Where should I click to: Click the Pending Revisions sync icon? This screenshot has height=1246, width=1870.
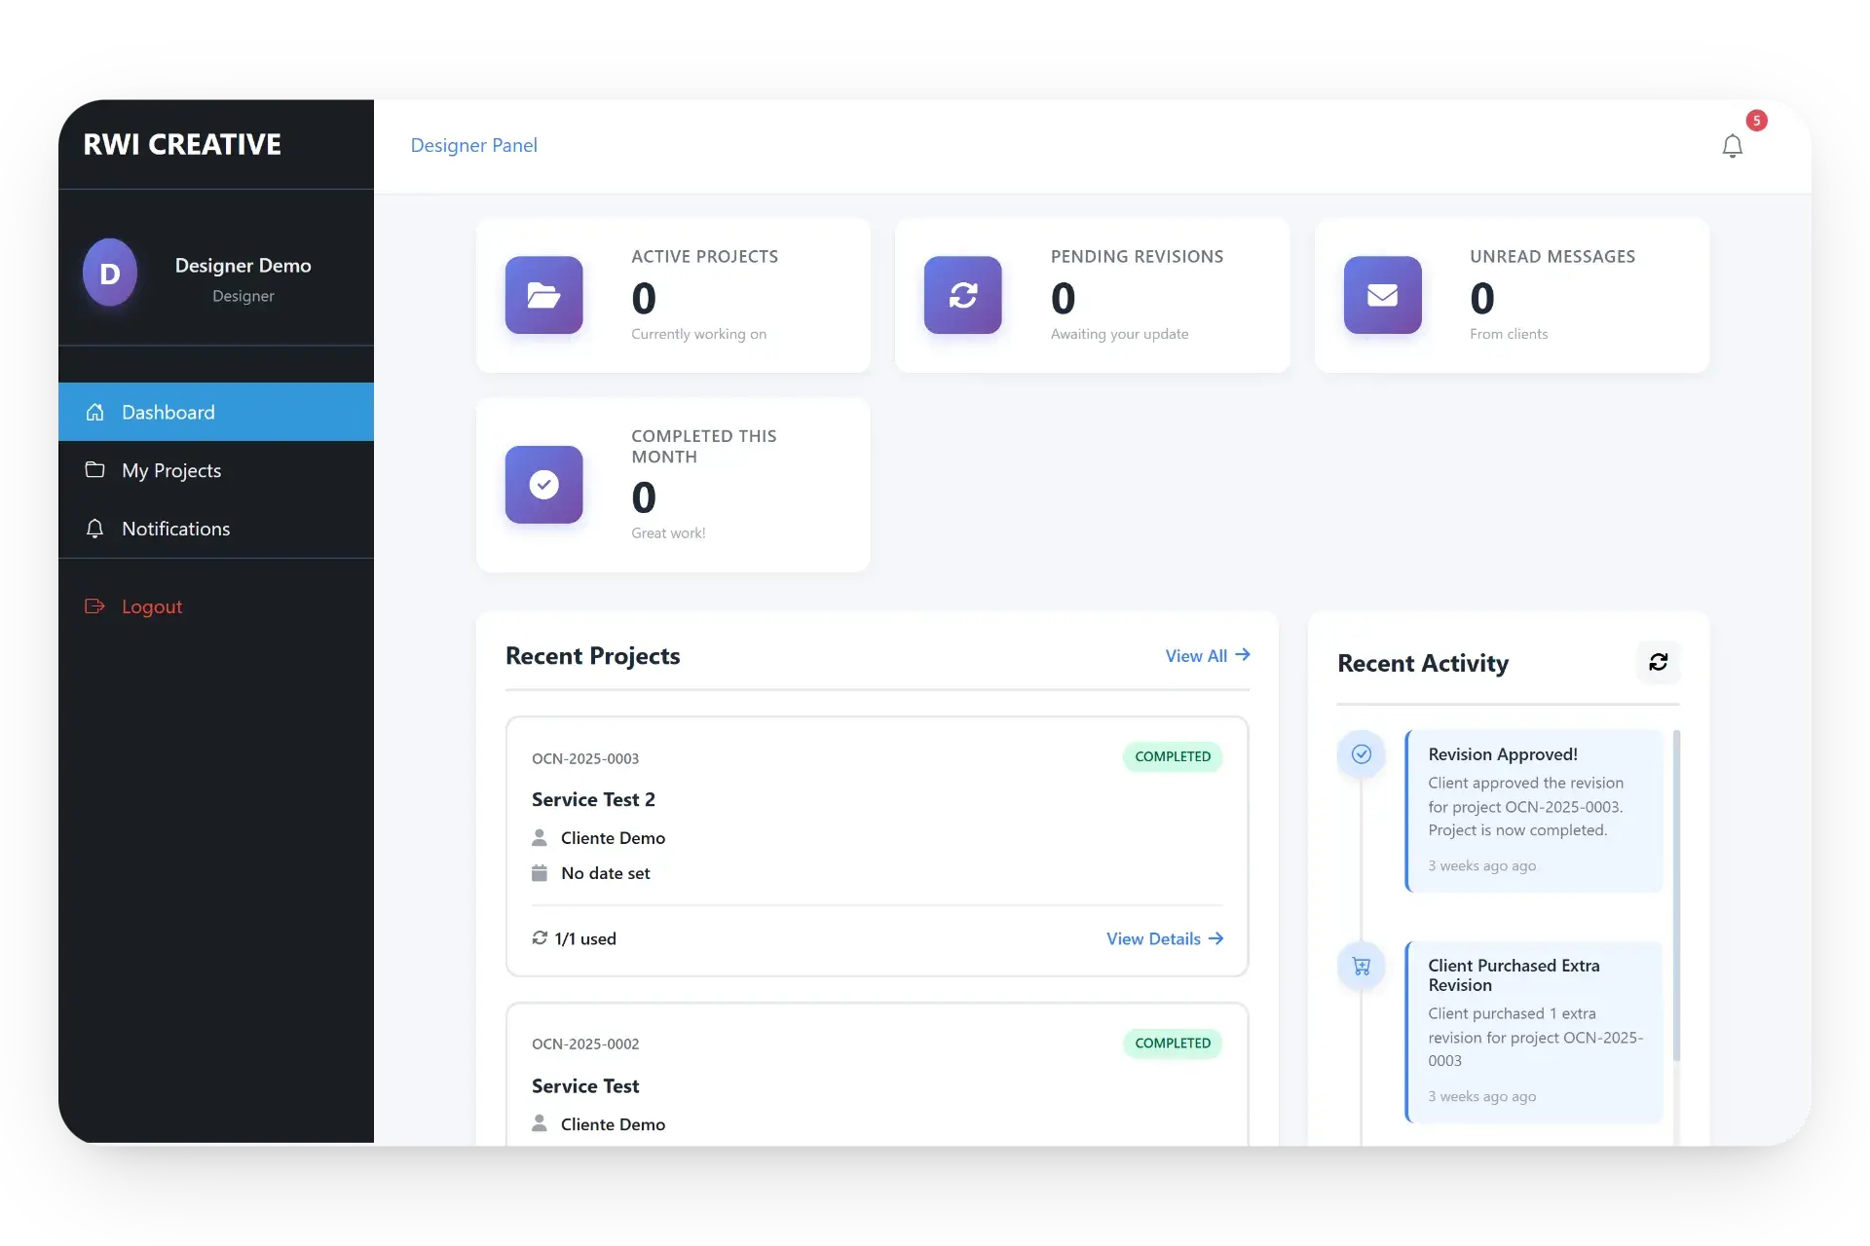[962, 295]
